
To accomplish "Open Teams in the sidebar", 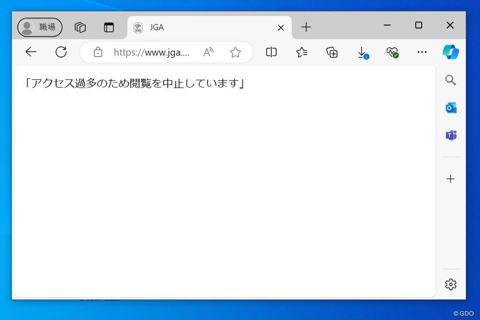I will pos(451,136).
